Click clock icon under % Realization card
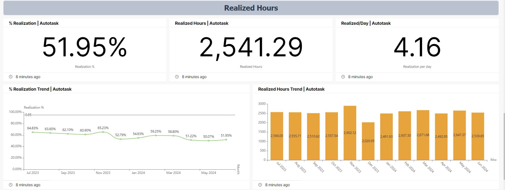The width and height of the screenshot is (505, 190). click(x=11, y=77)
